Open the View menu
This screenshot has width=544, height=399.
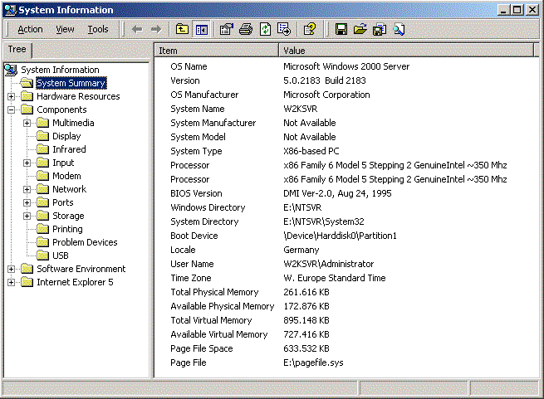click(x=66, y=30)
